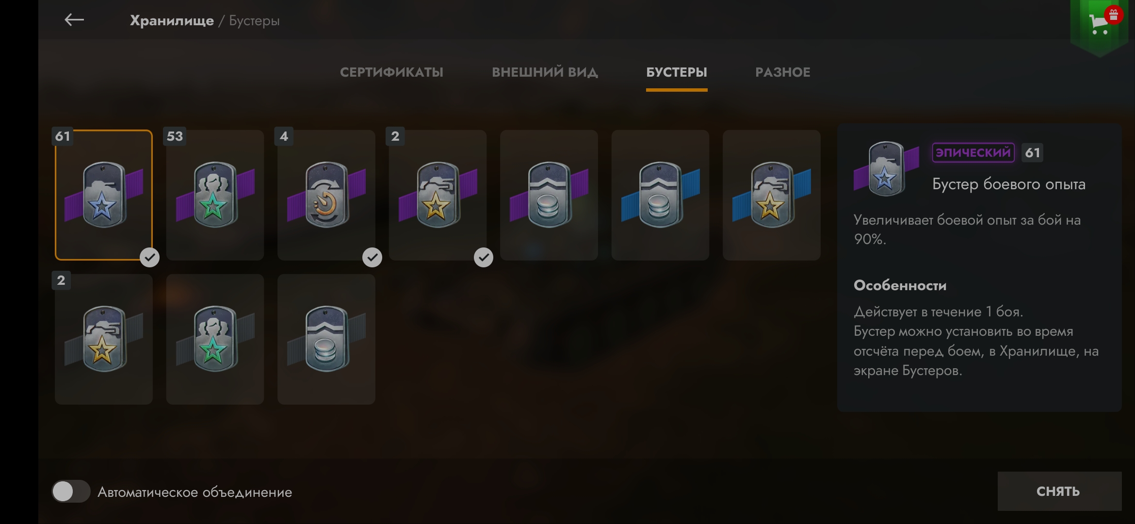
Task: Switch to the Внешний вид tab
Action: tap(545, 72)
